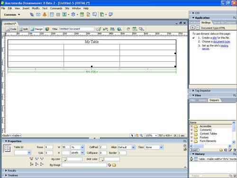Screen dimensions: 237x178
Task: Click New Snippet Folder icon
Action: coord(221,150)
